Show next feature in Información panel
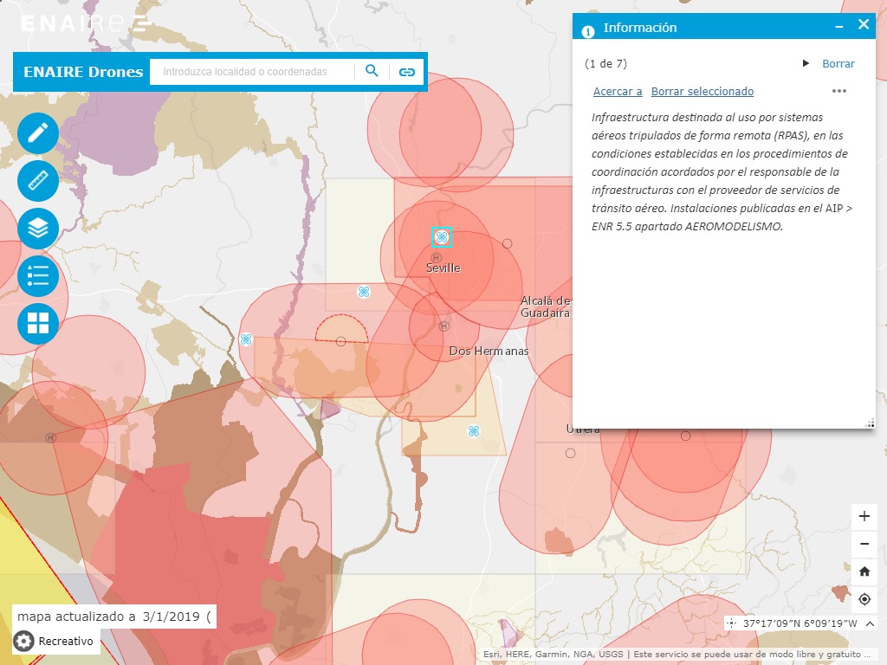887x665 pixels. (x=806, y=63)
